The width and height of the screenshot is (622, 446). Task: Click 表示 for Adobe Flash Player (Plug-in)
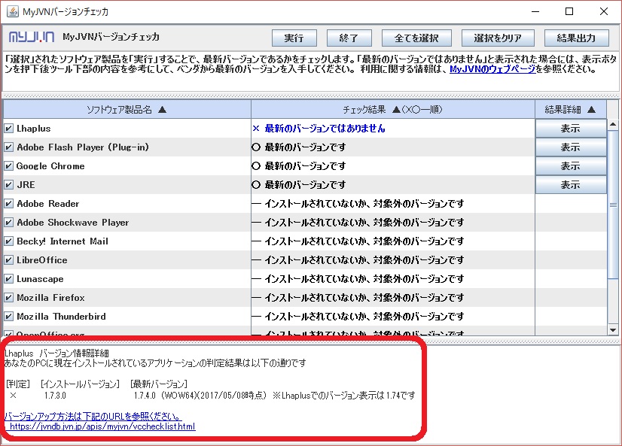coord(571,147)
